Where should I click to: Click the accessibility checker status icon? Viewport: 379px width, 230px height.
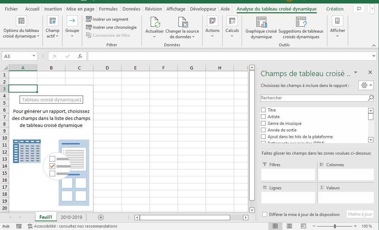tap(30, 226)
